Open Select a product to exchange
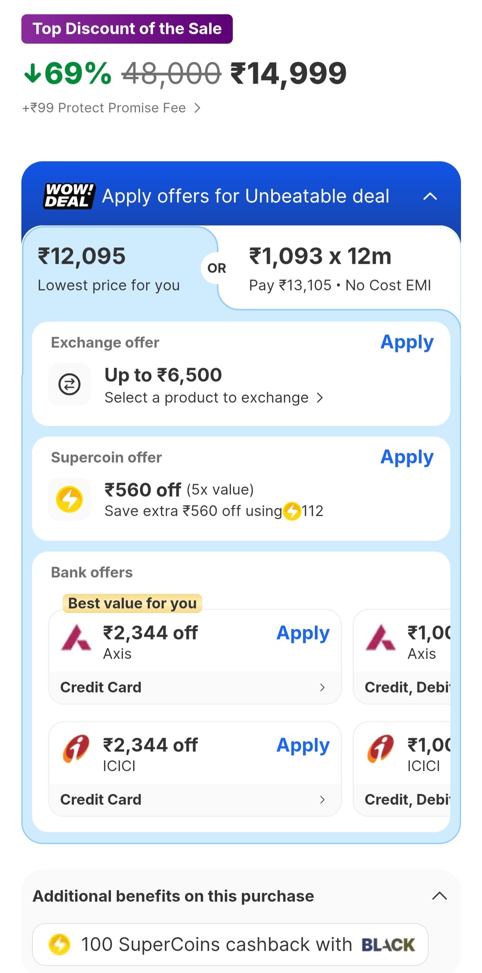 coord(214,398)
